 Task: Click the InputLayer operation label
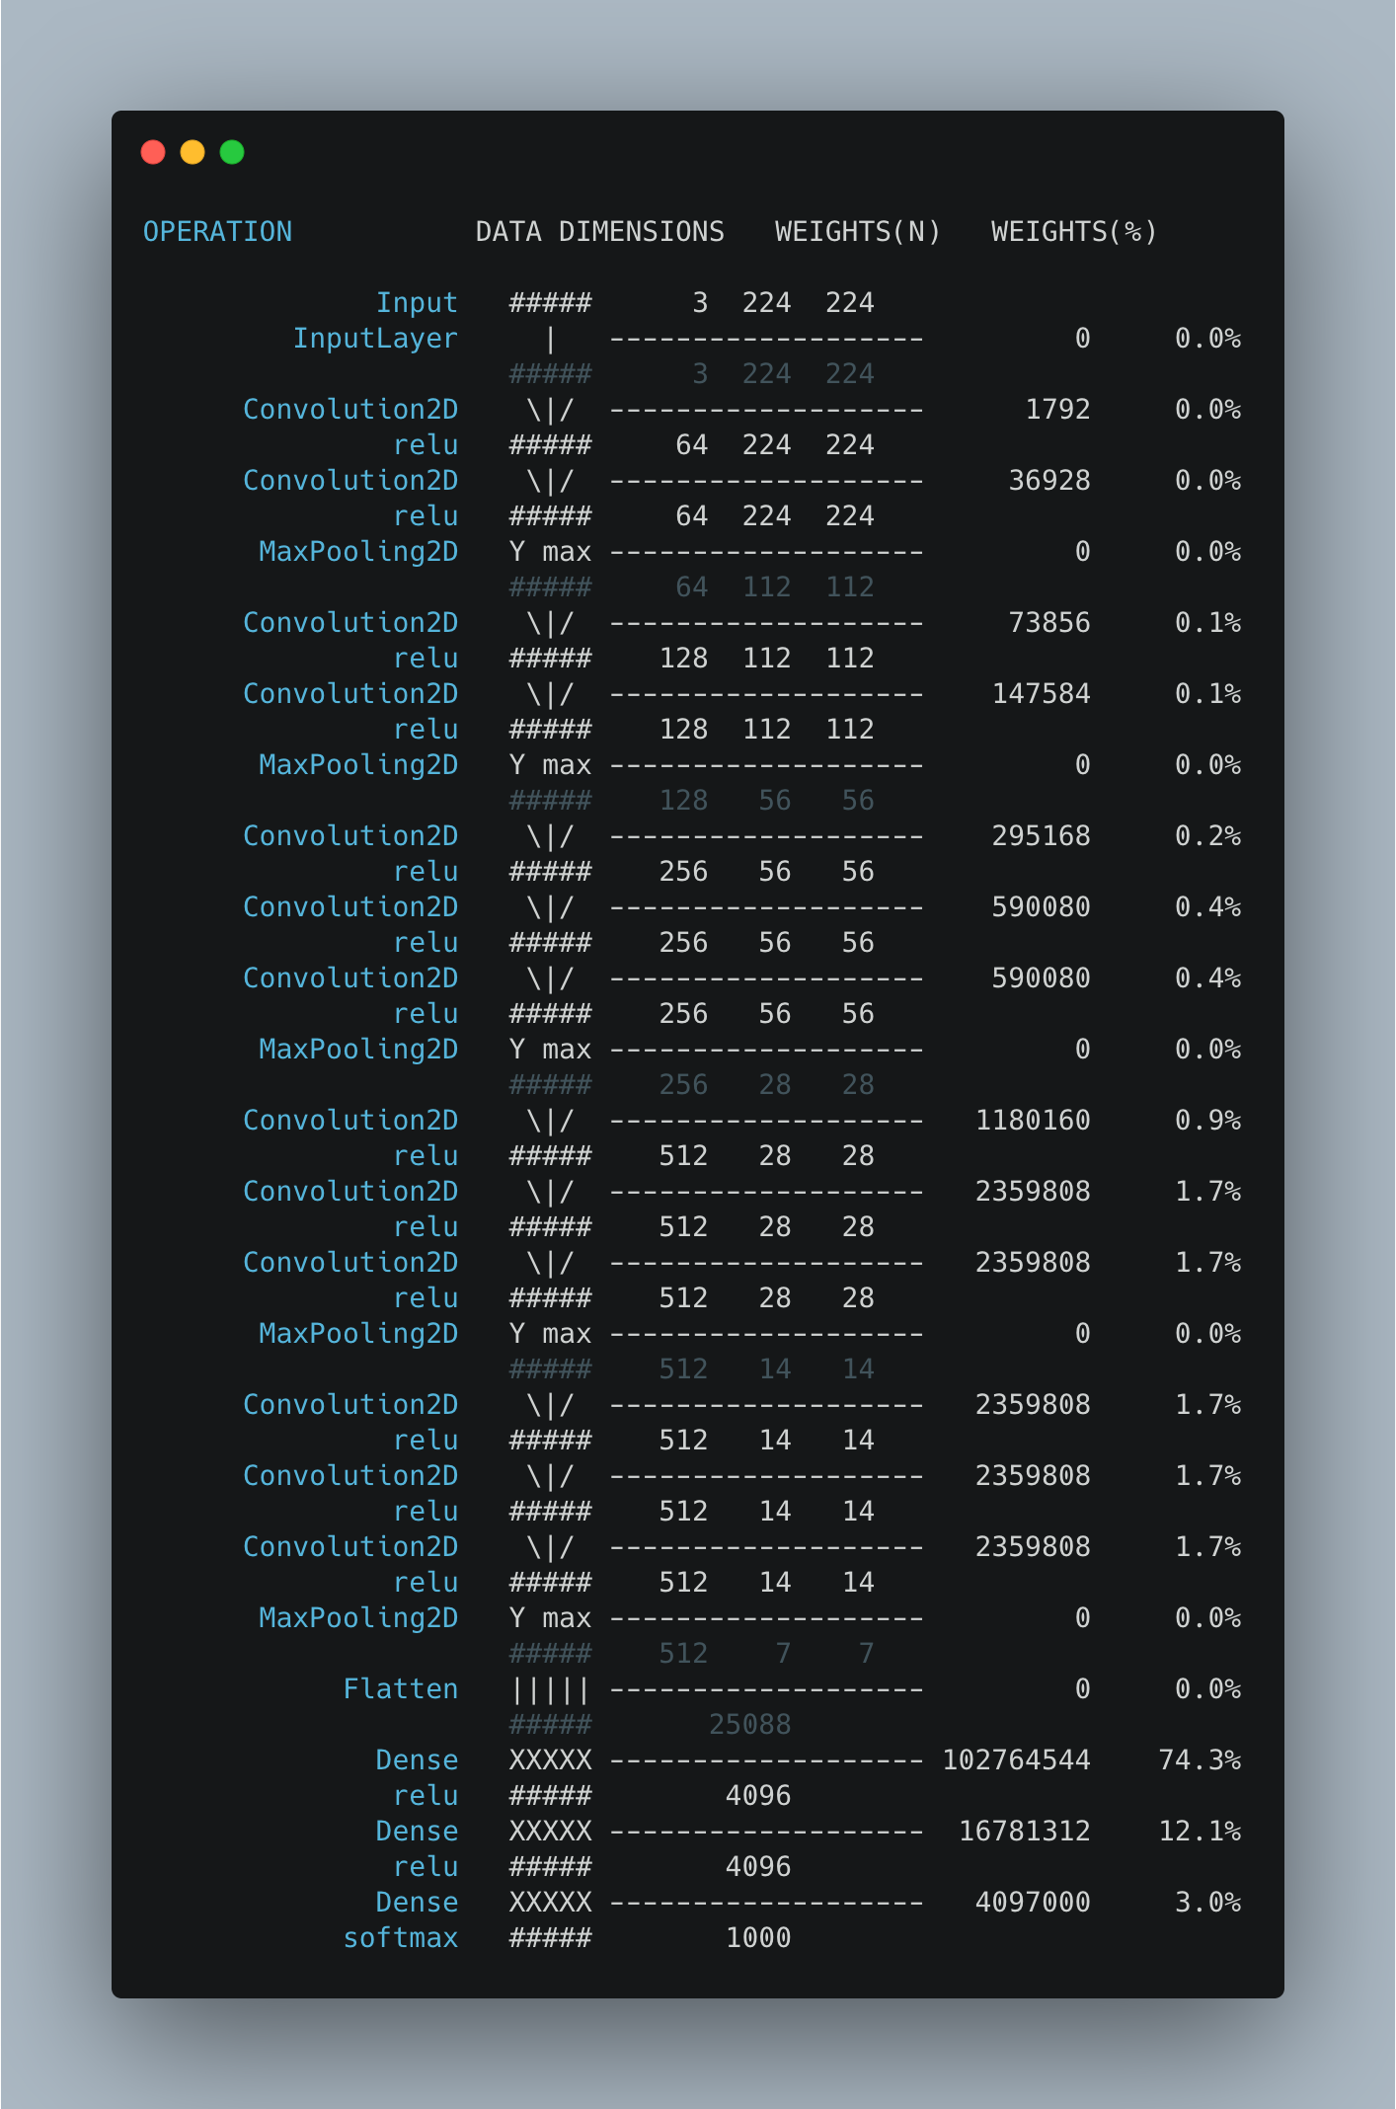coord(375,339)
